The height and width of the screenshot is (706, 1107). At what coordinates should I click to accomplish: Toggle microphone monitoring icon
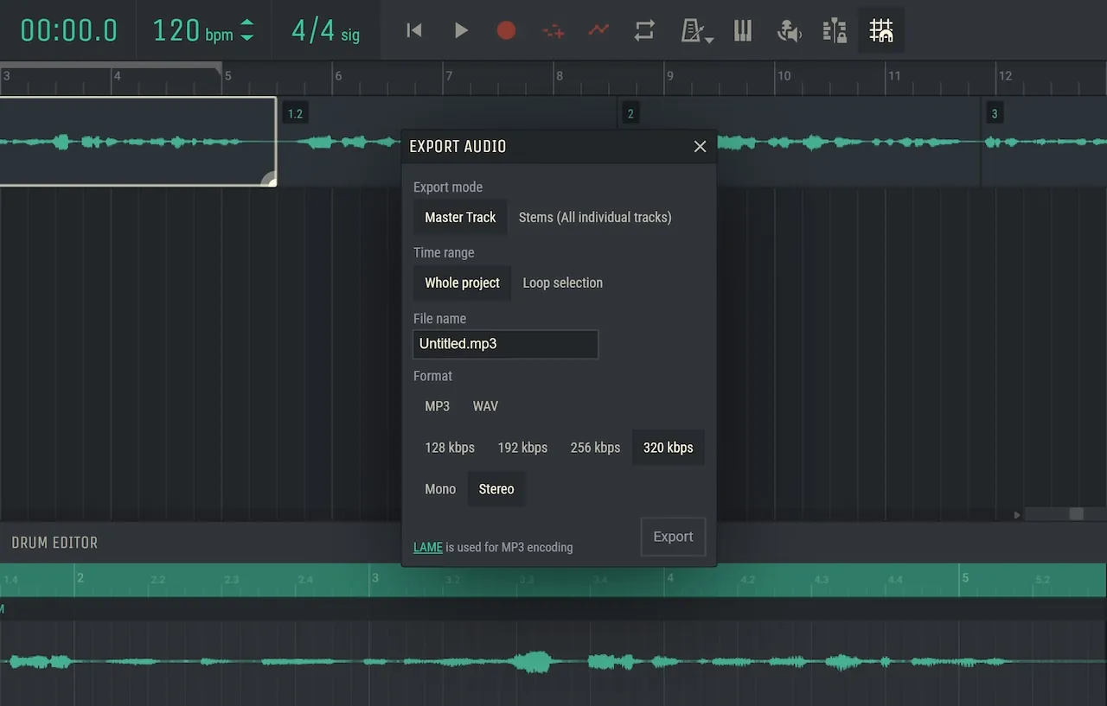(789, 30)
